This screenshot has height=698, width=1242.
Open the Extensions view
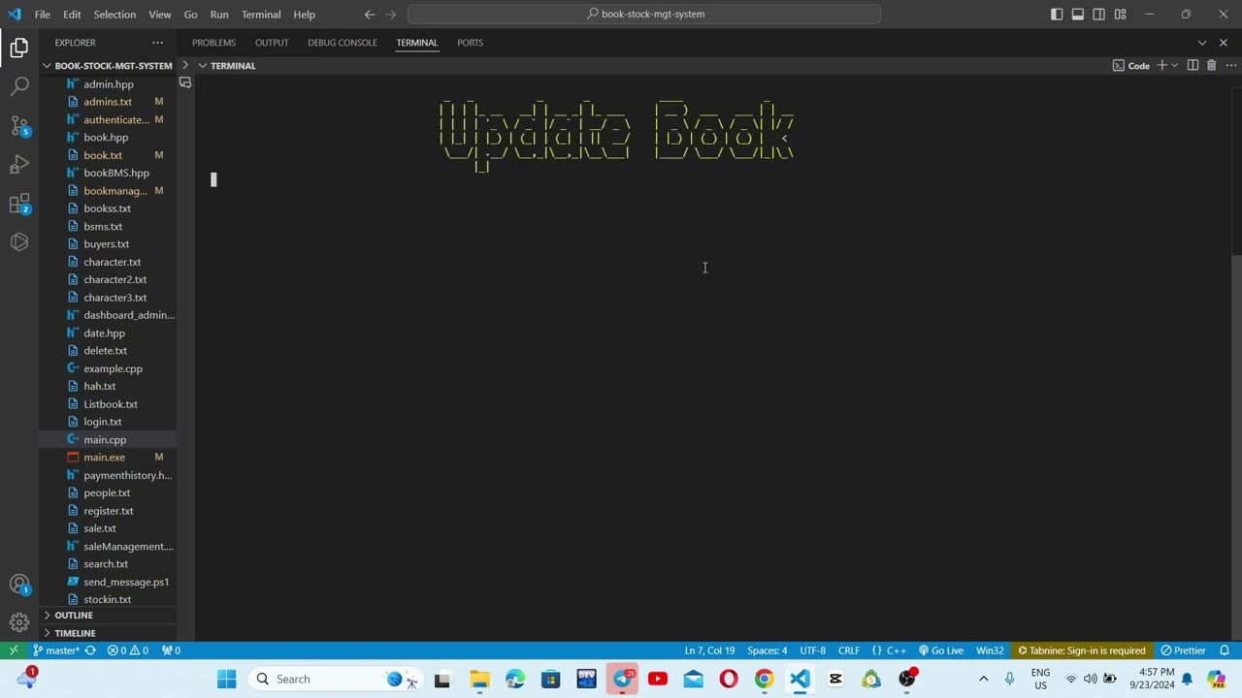point(19,204)
